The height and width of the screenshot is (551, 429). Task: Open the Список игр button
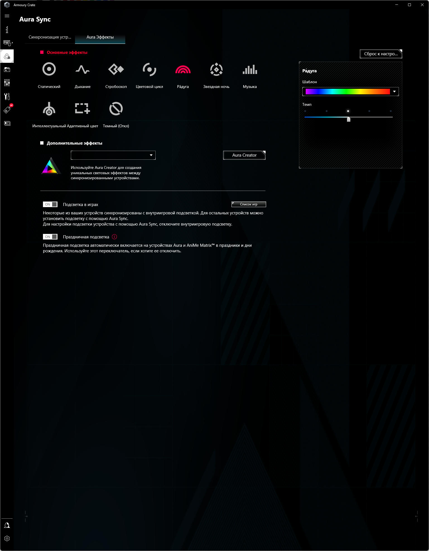[x=249, y=204]
